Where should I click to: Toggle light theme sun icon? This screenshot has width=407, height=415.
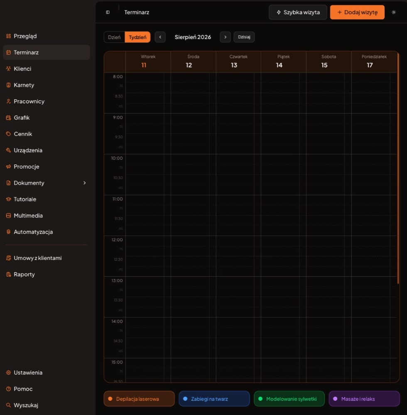pyautogui.click(x=394, y=12)
